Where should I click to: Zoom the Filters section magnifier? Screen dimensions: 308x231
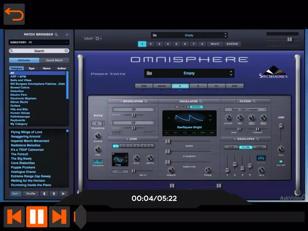point(254,101)
